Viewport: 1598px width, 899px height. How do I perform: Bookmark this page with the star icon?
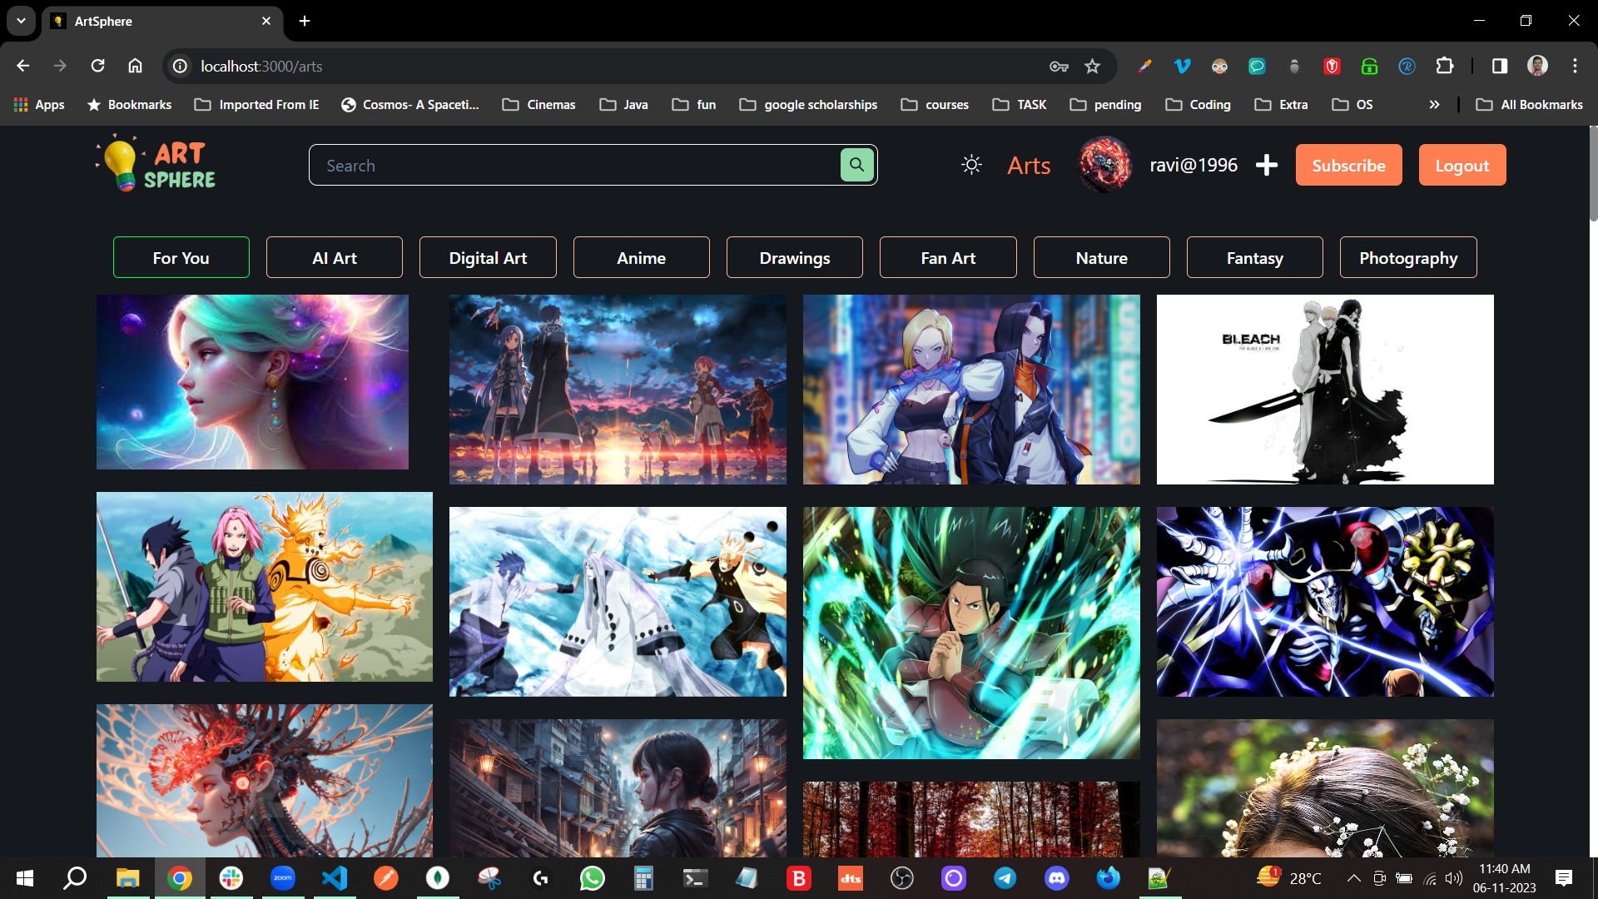pyautogui.click(x=1092, y=67)
